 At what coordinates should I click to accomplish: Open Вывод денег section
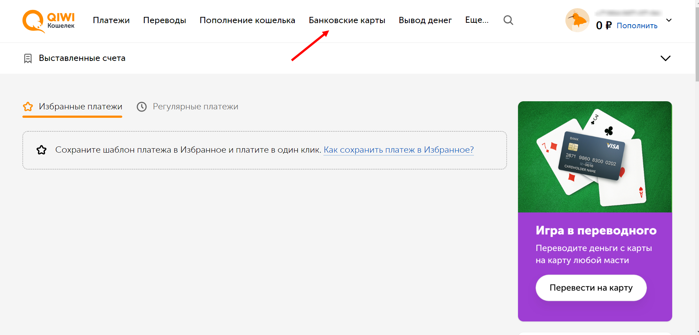[x=425, y=20]
